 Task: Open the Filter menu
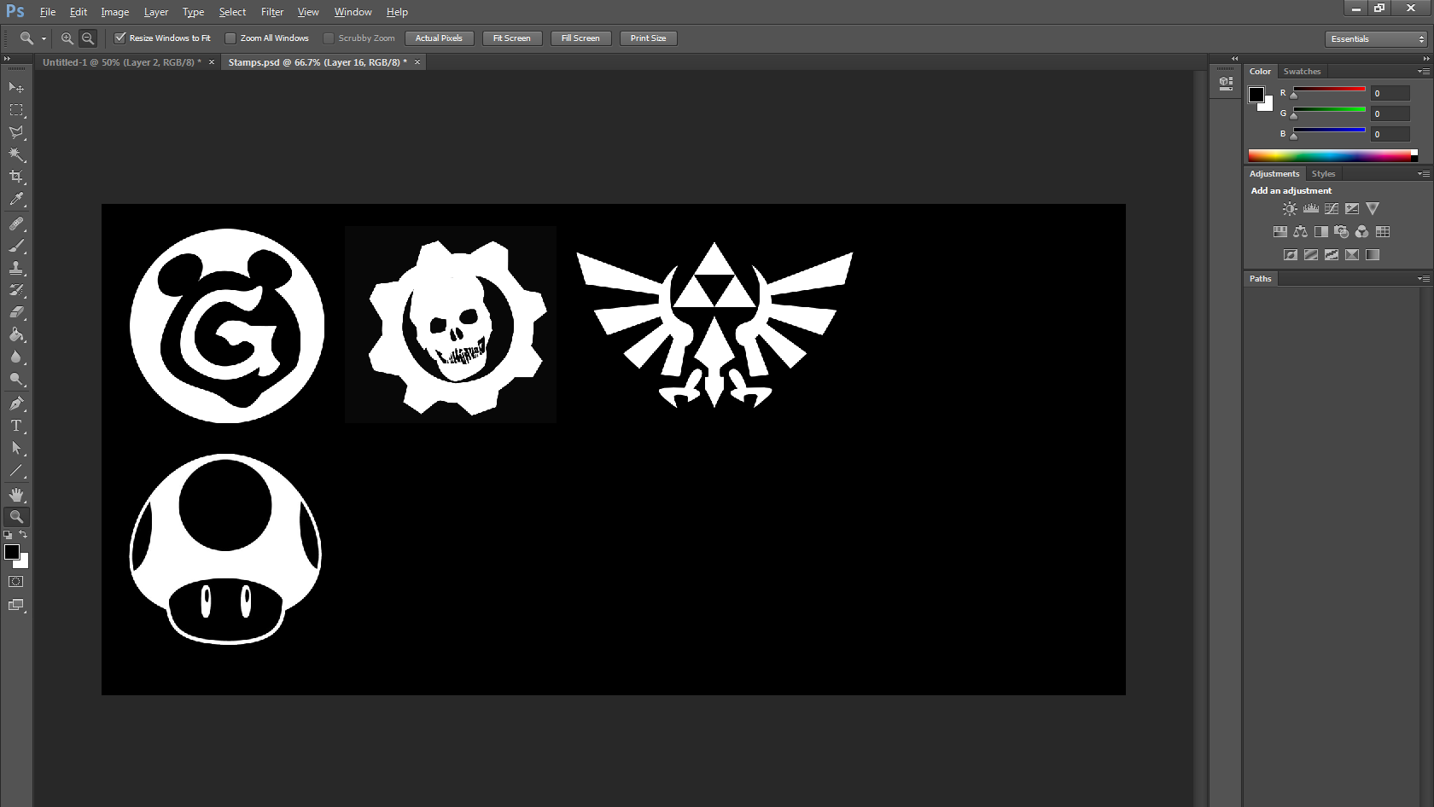coord(272,12)
